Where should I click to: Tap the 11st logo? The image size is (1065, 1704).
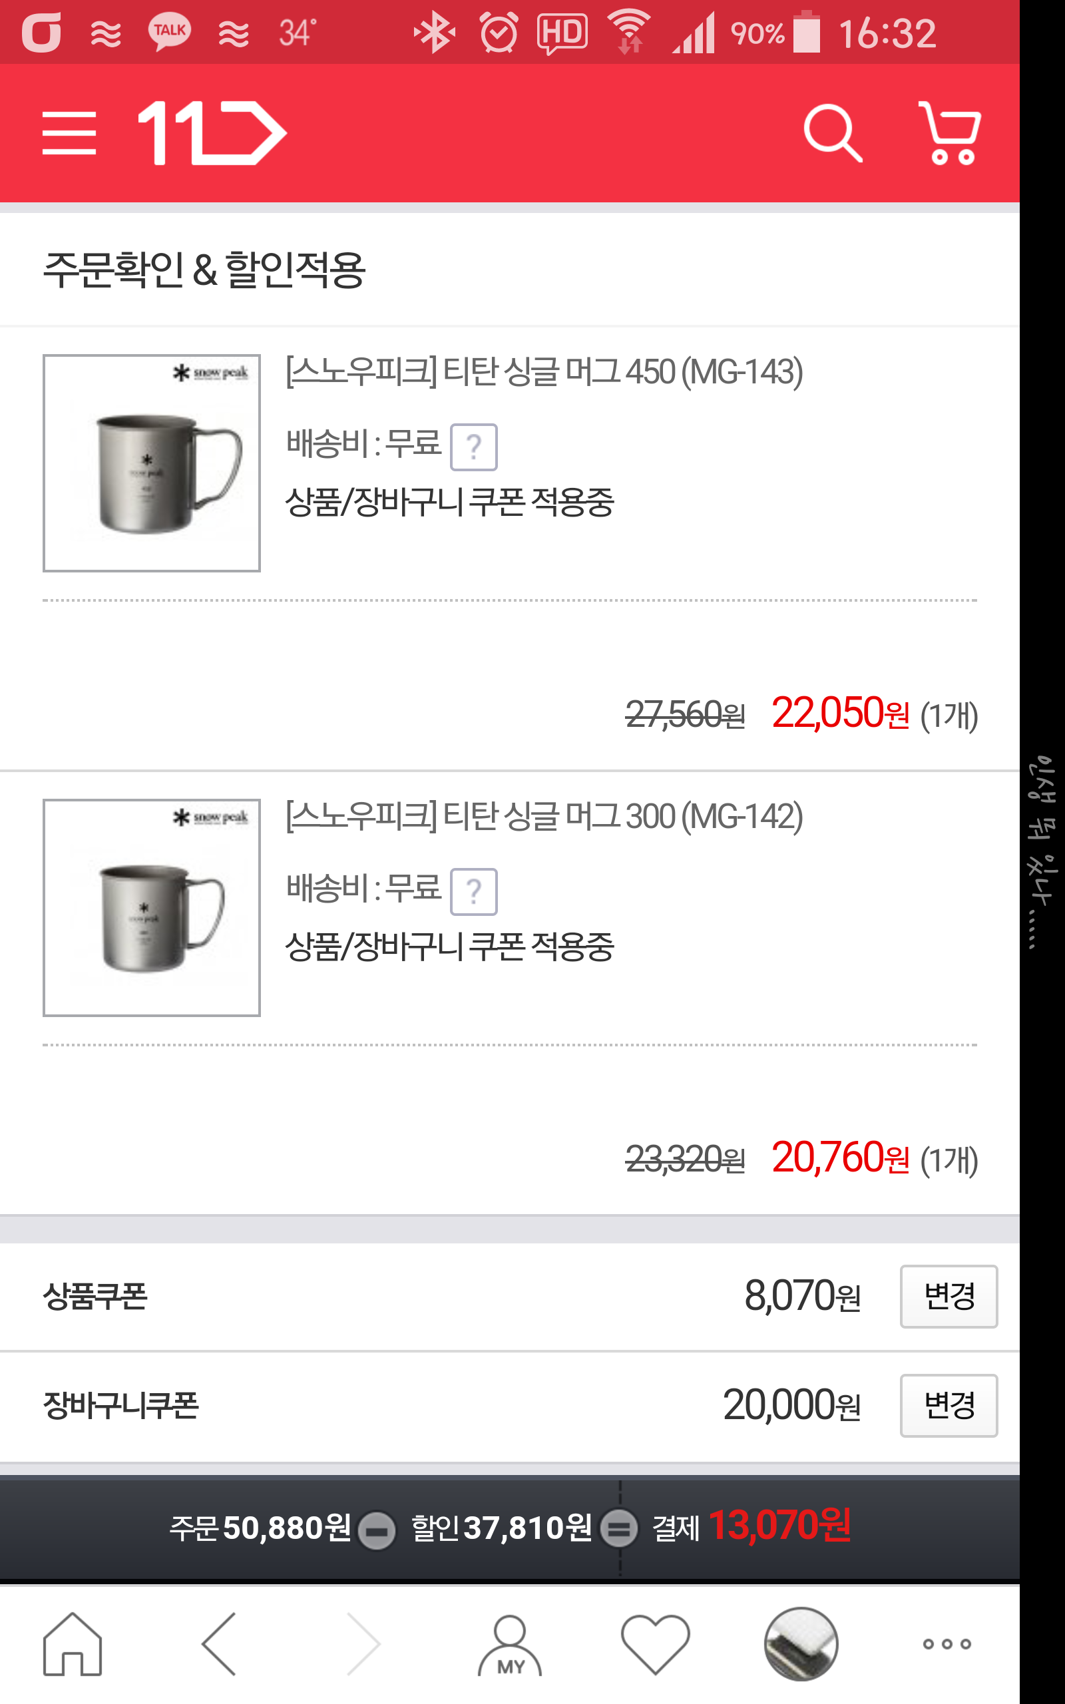point(212,132)
